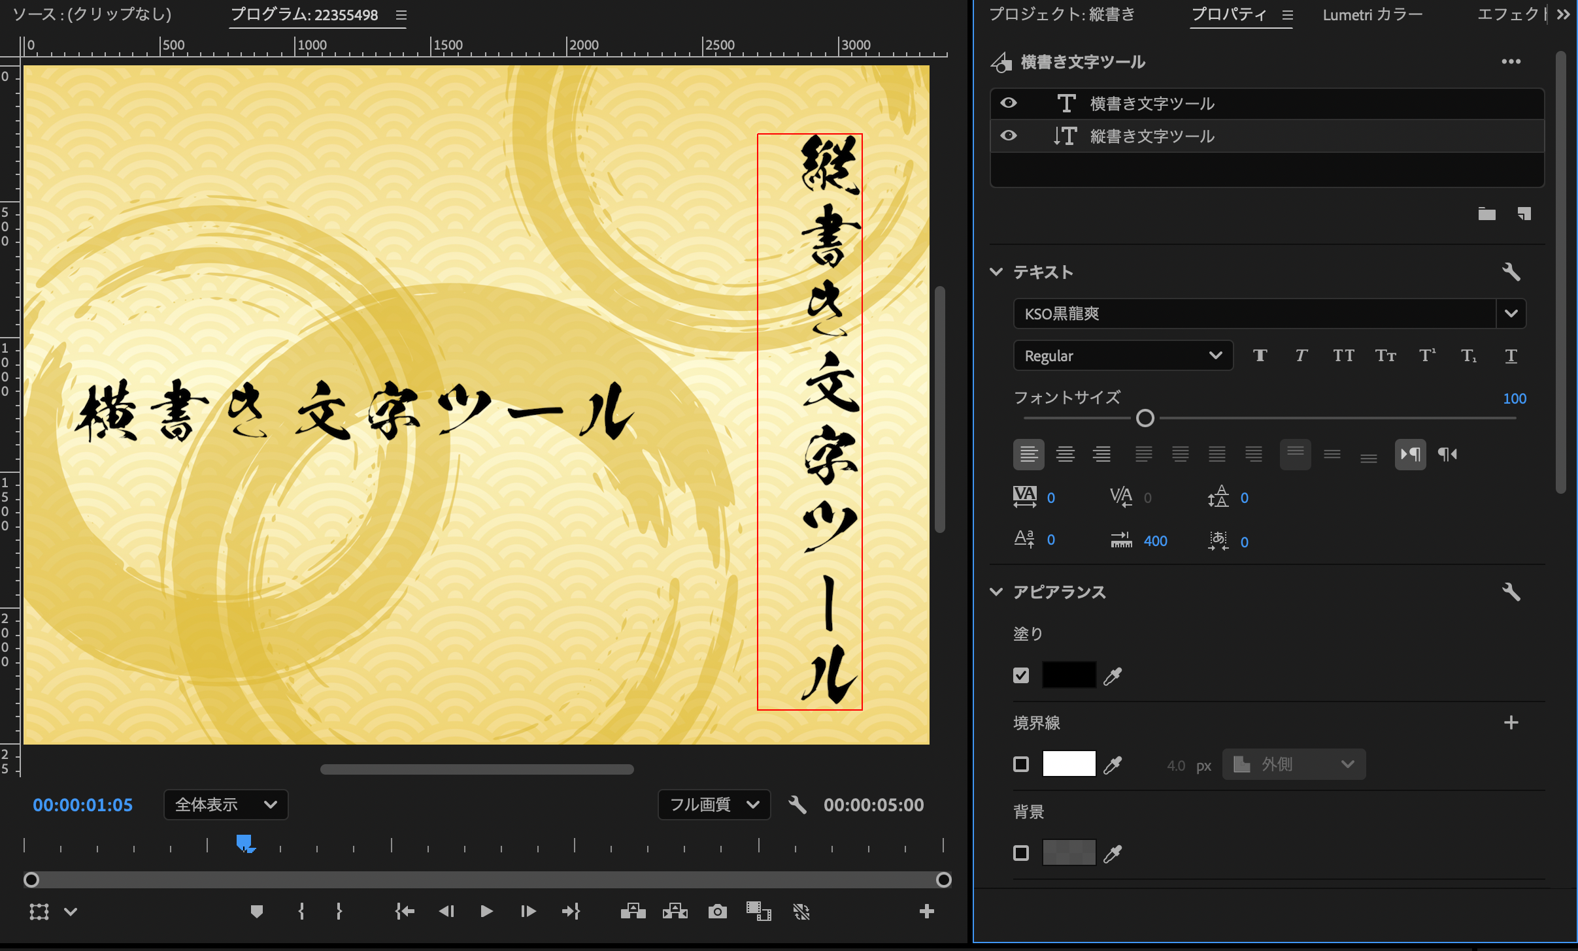Select the 縦書き文字ツール layer

point(1152,136)
